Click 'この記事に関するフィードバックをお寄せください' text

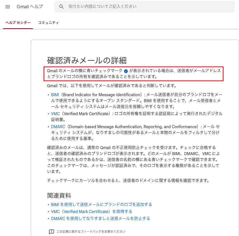pyautogui.click(x=91, y=232)
